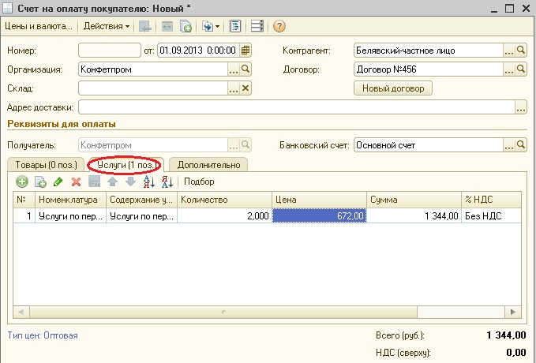This screenshot has height=363, width=536.
Task: Select the sum cell 1 344,00
Action: click(414, 216)
